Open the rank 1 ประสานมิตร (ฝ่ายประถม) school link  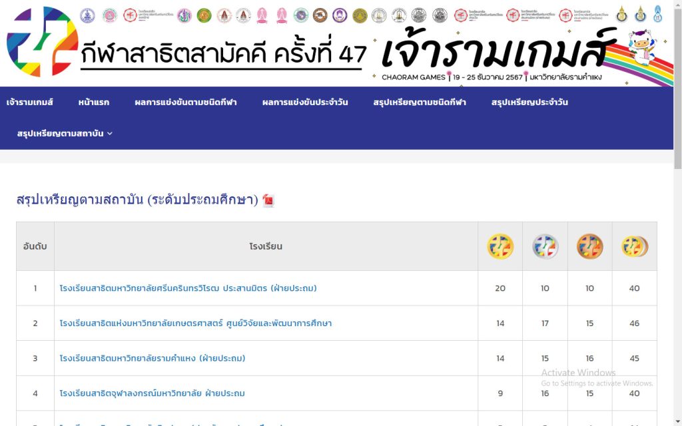[x=188, y=288]
